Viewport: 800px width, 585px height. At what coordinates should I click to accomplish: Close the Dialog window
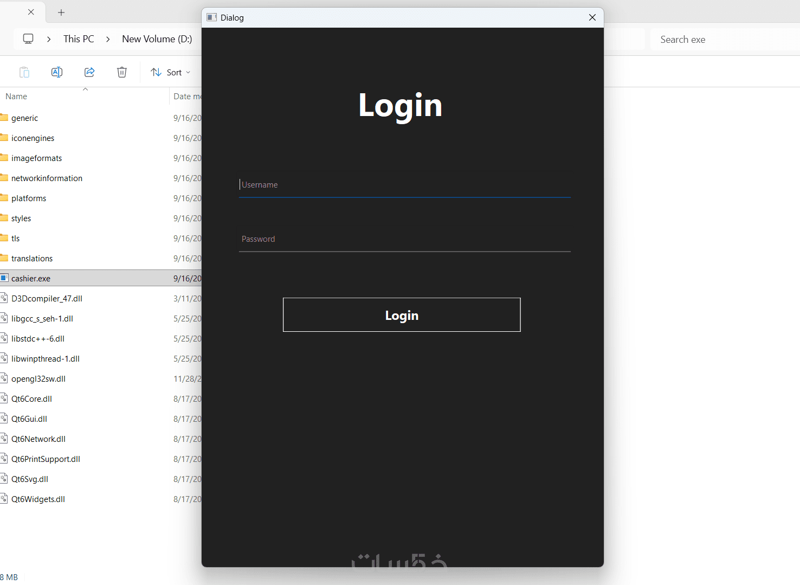coord(592,17)
